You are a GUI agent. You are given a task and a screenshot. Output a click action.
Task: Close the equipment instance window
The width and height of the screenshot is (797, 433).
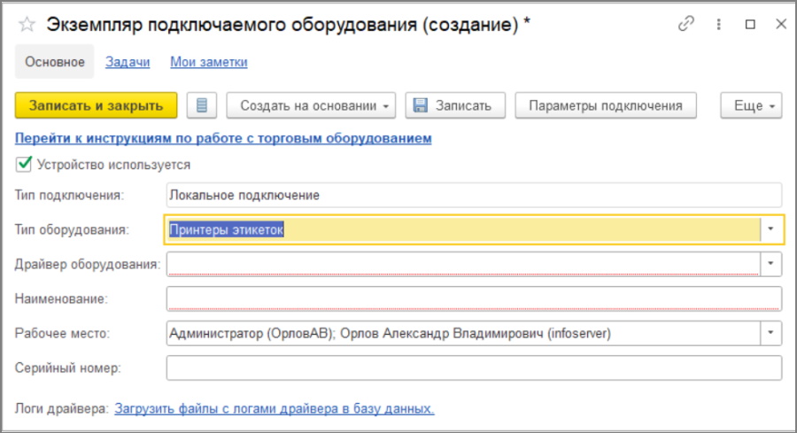click(781, 24)
